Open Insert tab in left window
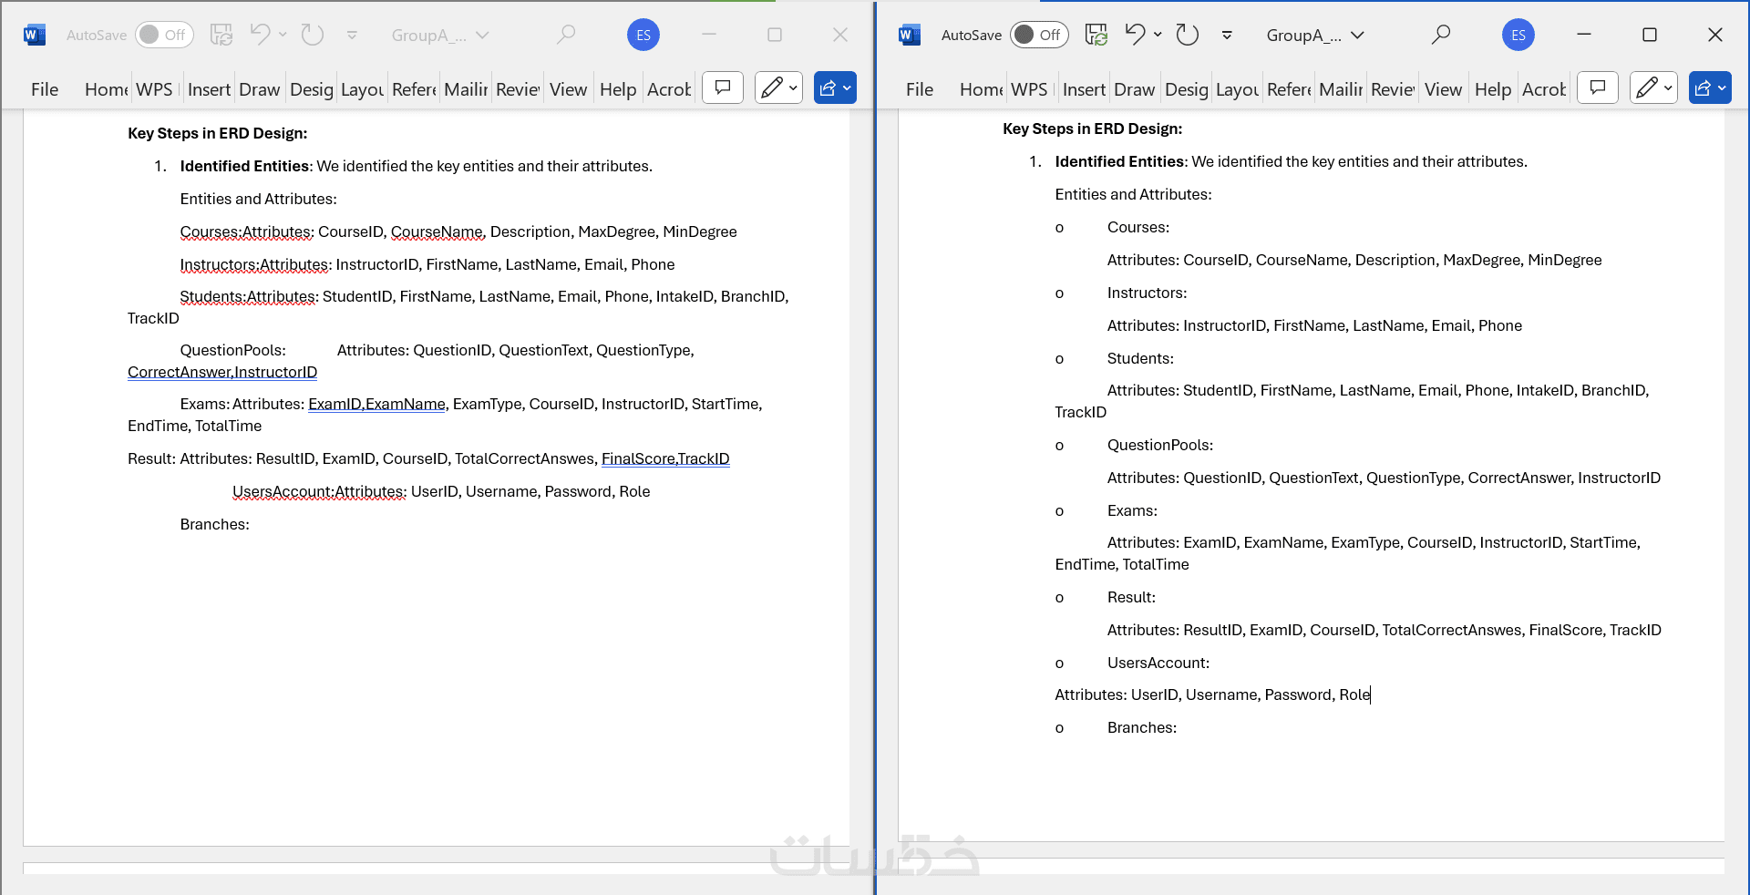The height and width of the screenshot is (895, 1750). [209, 89]
